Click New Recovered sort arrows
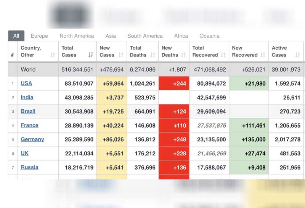The image size is (305, 208). click(x=263, y=55)
